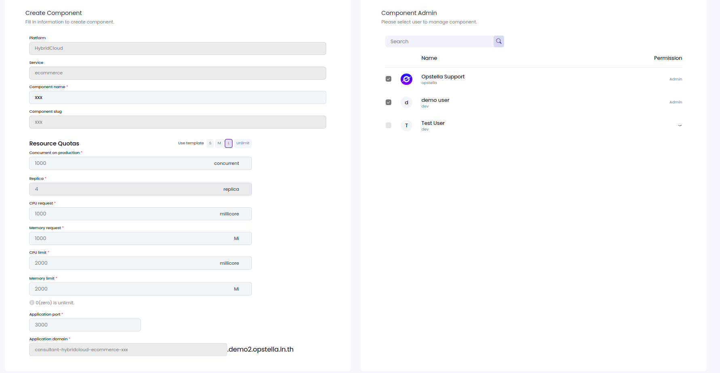
Task: Open Opstella Support Admin permission selector
Action: click(676, 79)
